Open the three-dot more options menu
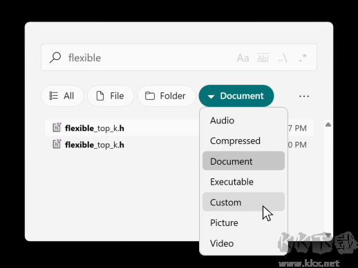 point(304,96)
